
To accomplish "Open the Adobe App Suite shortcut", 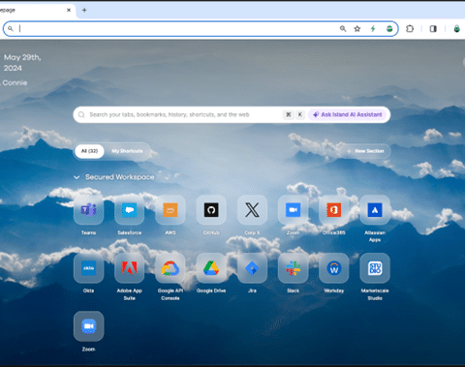I will point(130,268).
